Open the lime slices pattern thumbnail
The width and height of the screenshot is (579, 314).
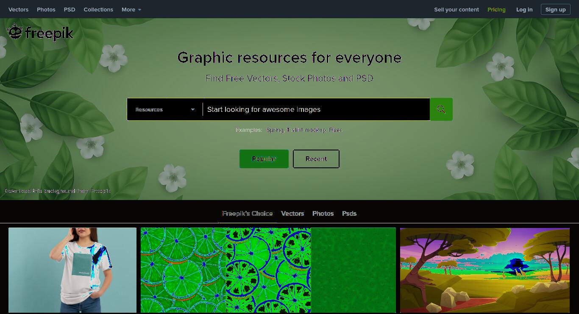[268, 270]
